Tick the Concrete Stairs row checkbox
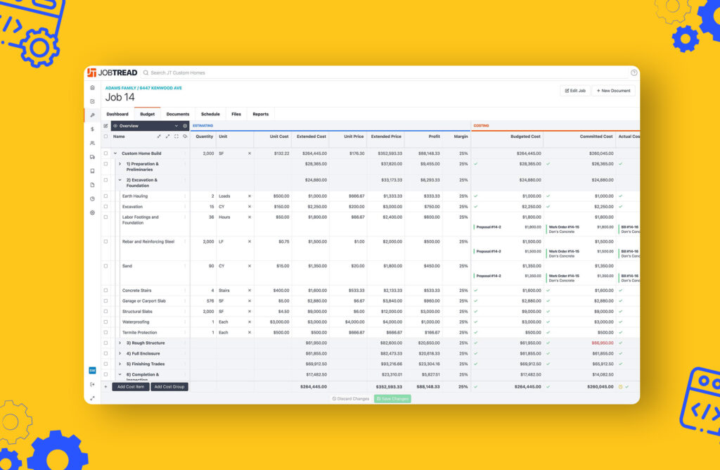 [105, 291]
